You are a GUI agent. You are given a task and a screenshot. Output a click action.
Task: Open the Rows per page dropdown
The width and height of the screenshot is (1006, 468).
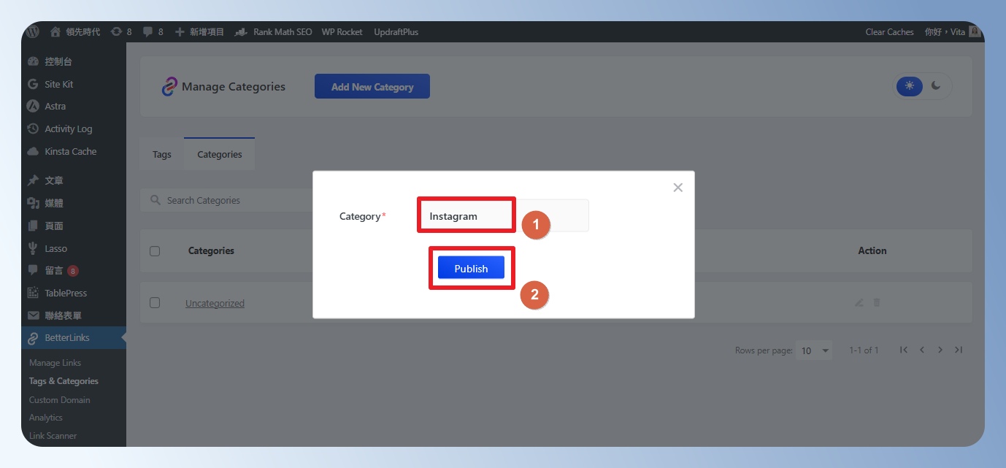pyautogui.click(x=814, y=350)
